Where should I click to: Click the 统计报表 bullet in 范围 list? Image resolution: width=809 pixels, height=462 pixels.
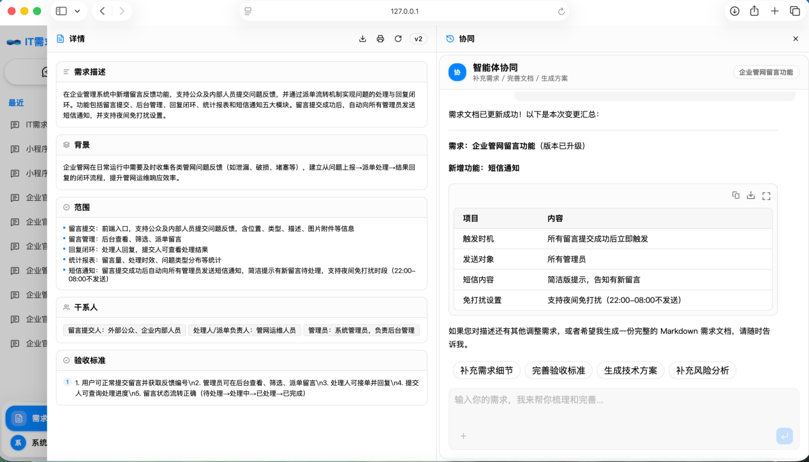pos(145,260)
